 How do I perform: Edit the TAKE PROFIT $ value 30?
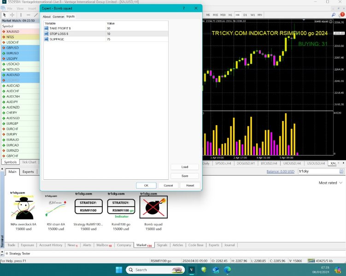[137, 28]
